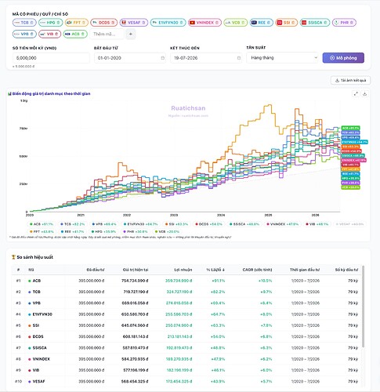Expand chart to fullscreen via arrows icon
This screenshot has width=380, height=392.
(356, 93)
